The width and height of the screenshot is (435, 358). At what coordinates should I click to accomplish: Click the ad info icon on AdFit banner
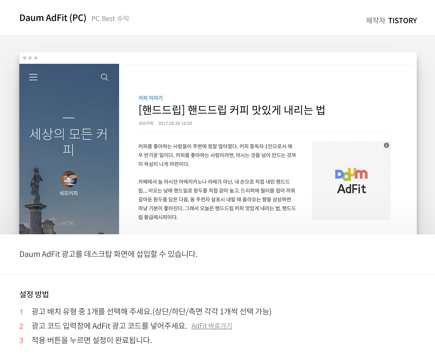click(386, 145)
